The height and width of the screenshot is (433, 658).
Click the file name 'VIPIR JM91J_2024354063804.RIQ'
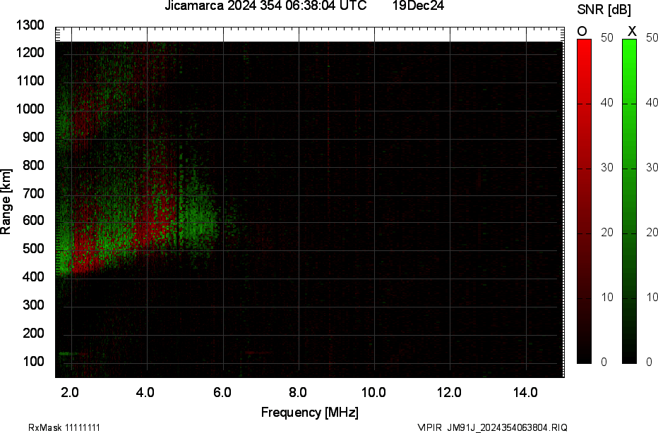pyautogui.click(x=493, y=427)
